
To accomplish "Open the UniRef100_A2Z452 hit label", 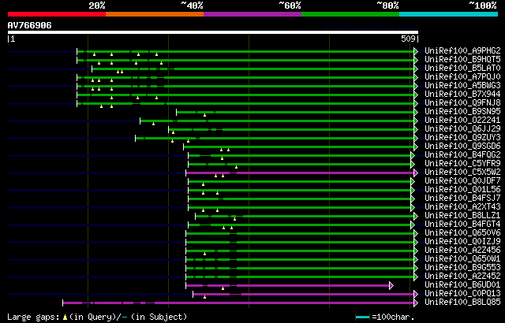I will point(462,277).
